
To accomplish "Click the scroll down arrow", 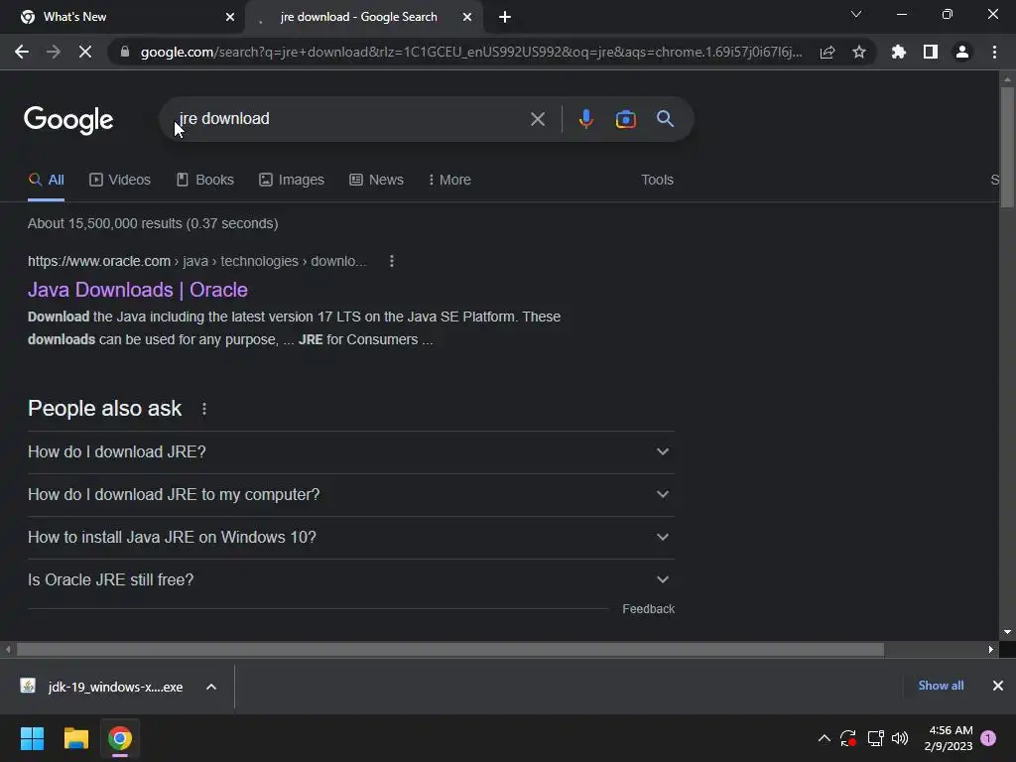I will click(x=1007, y=632).
